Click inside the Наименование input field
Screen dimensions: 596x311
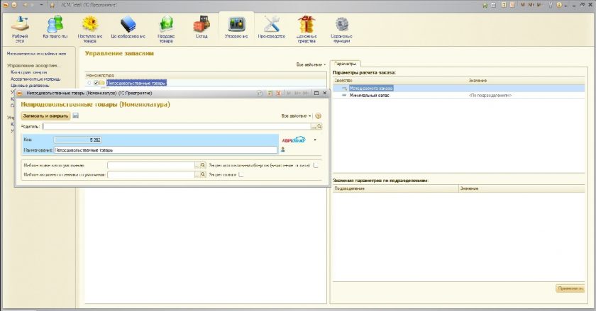[165, 150]
